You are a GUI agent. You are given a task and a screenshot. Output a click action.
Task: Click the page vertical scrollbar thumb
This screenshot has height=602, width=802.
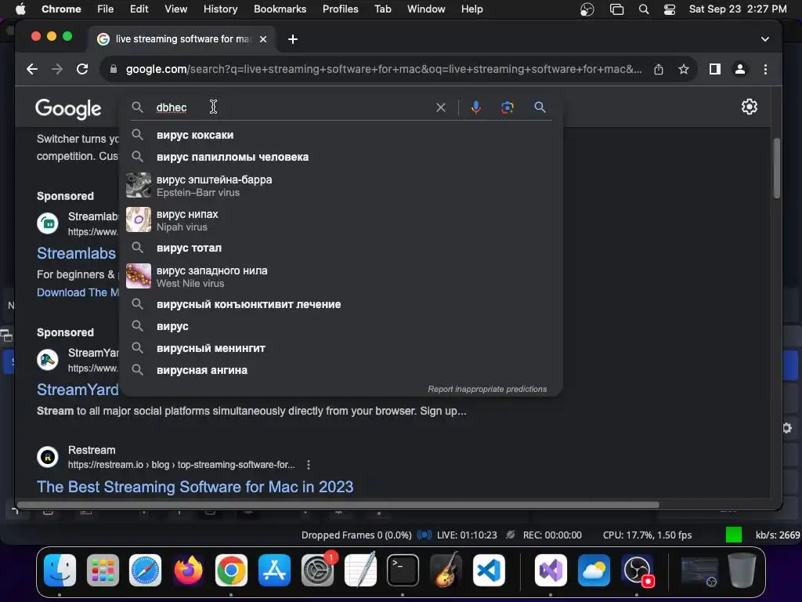click(776, 168)
